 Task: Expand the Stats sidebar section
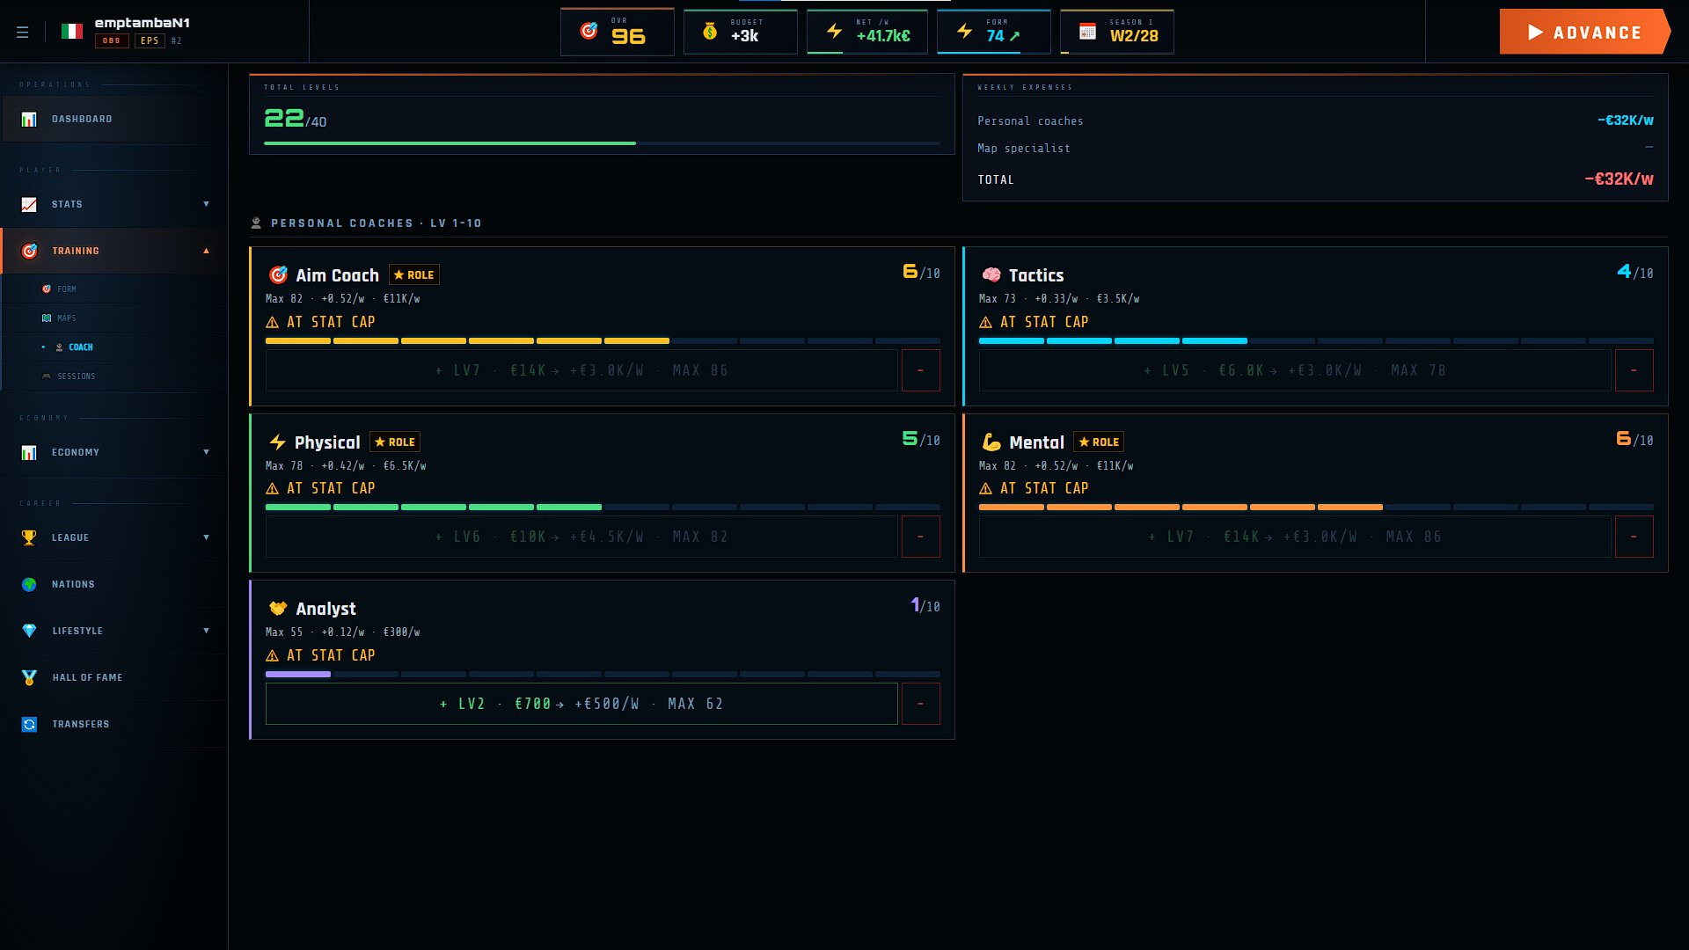tap(206, 204)
